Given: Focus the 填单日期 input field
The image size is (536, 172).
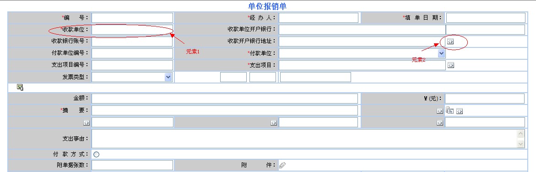Looking at the screenshot, I should click(485, 18).
